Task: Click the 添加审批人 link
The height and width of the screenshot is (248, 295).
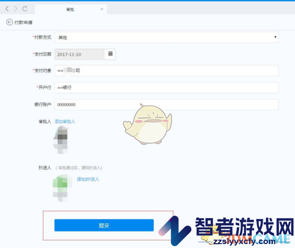Action: click(65, 121)
